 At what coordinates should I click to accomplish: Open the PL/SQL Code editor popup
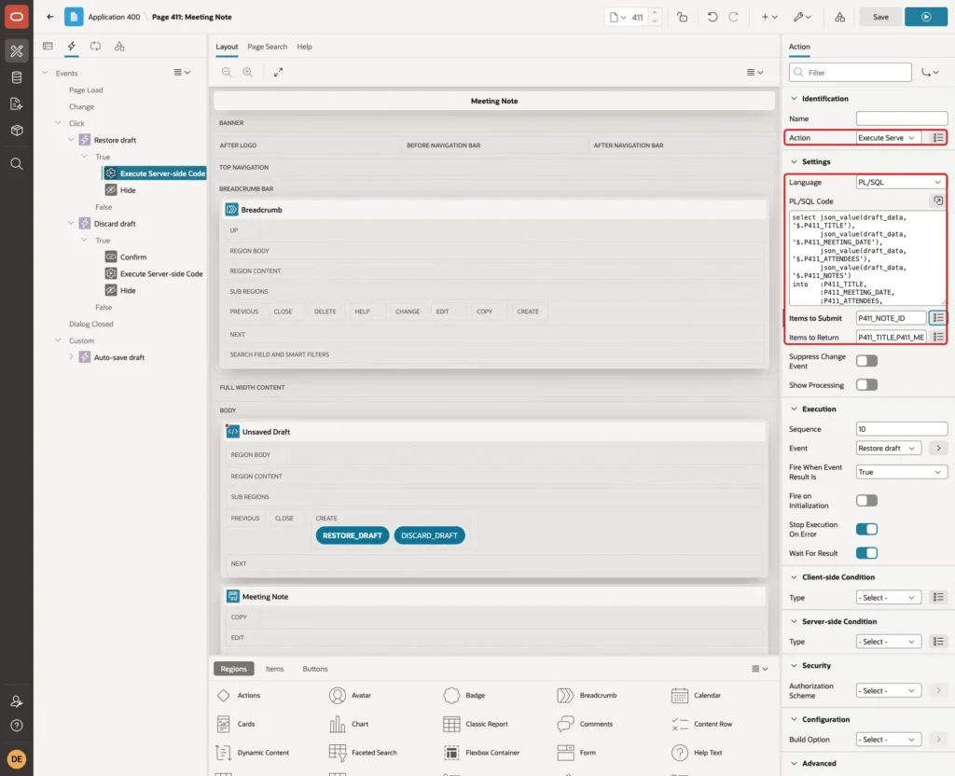click(938, 201)
